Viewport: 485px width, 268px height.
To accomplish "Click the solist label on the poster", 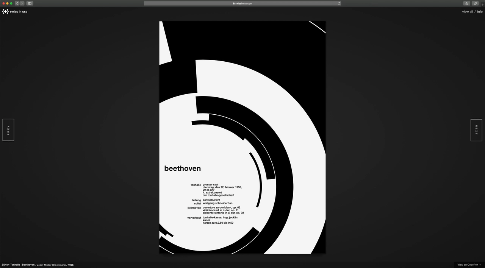I will pos(197,204).
